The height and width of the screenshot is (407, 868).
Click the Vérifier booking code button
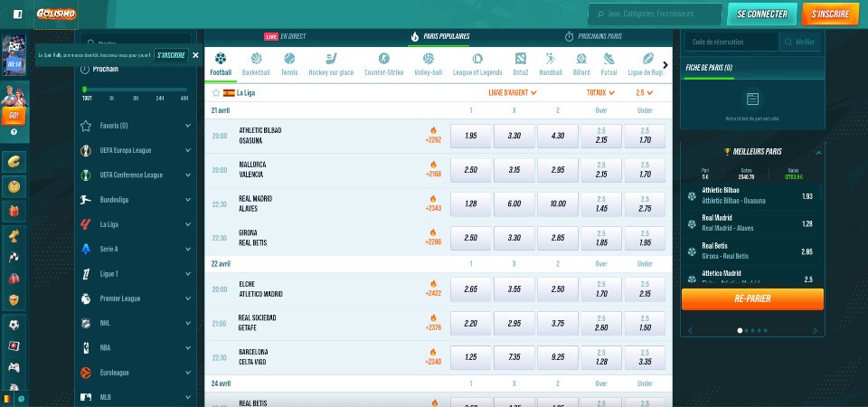point(800,43)
